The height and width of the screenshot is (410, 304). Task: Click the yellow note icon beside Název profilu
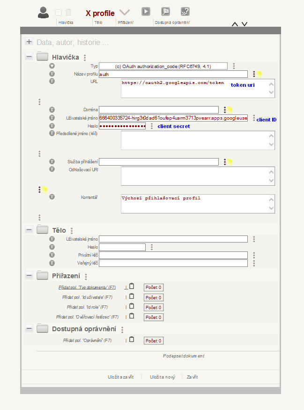click(x=259, y=74)
